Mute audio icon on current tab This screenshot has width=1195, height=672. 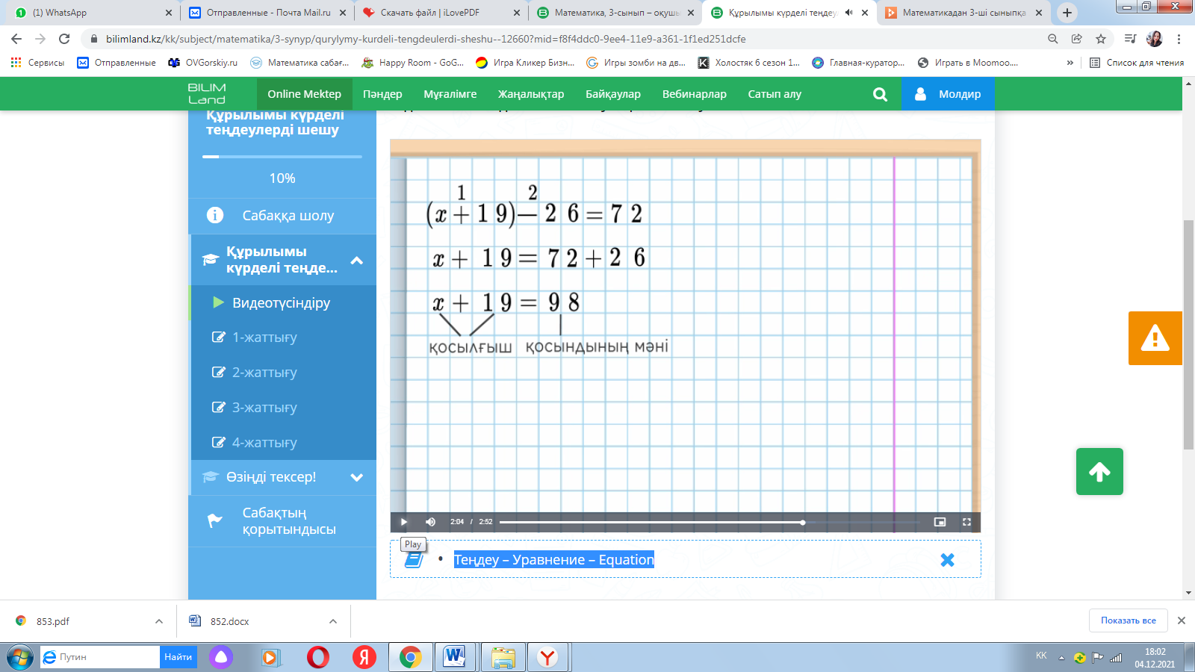tap(848, 13)
